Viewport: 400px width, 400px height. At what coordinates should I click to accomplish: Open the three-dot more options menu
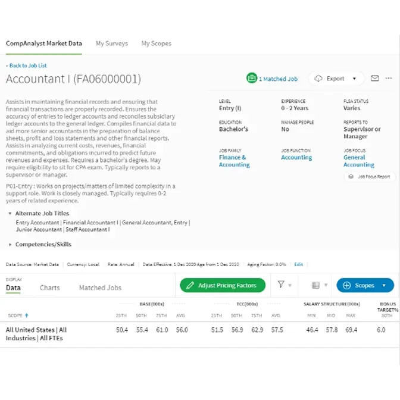[389, 79]
